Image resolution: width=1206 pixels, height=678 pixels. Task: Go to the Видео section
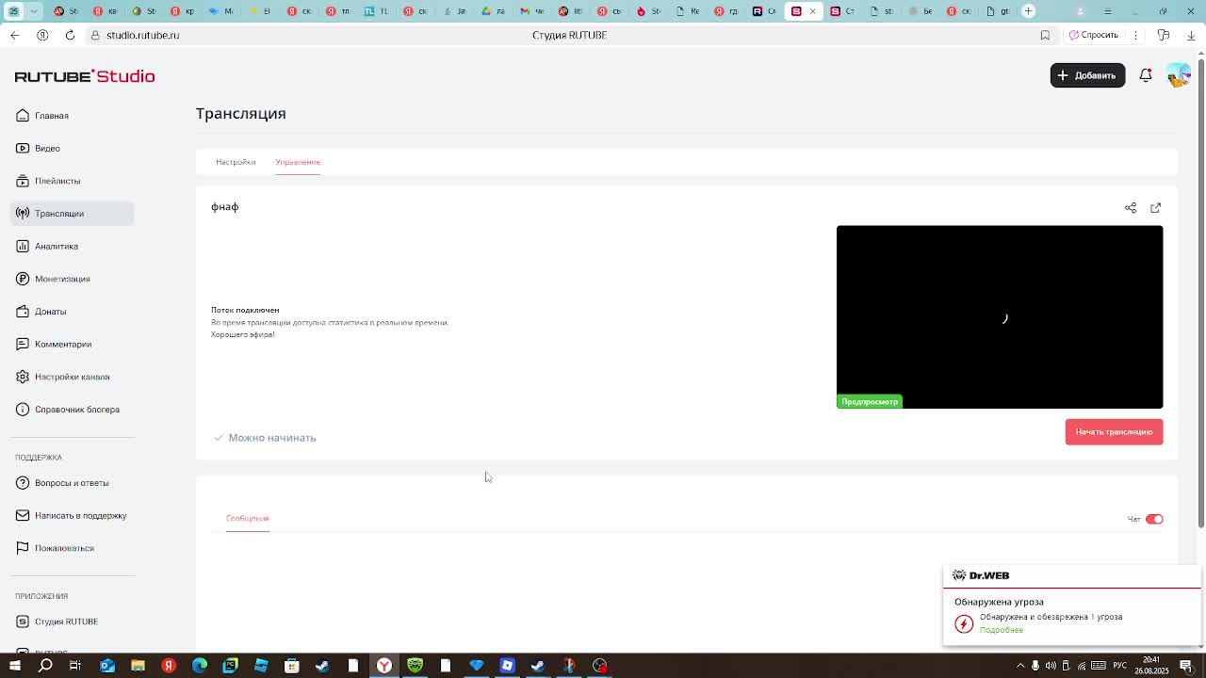(x=72, y=148)
